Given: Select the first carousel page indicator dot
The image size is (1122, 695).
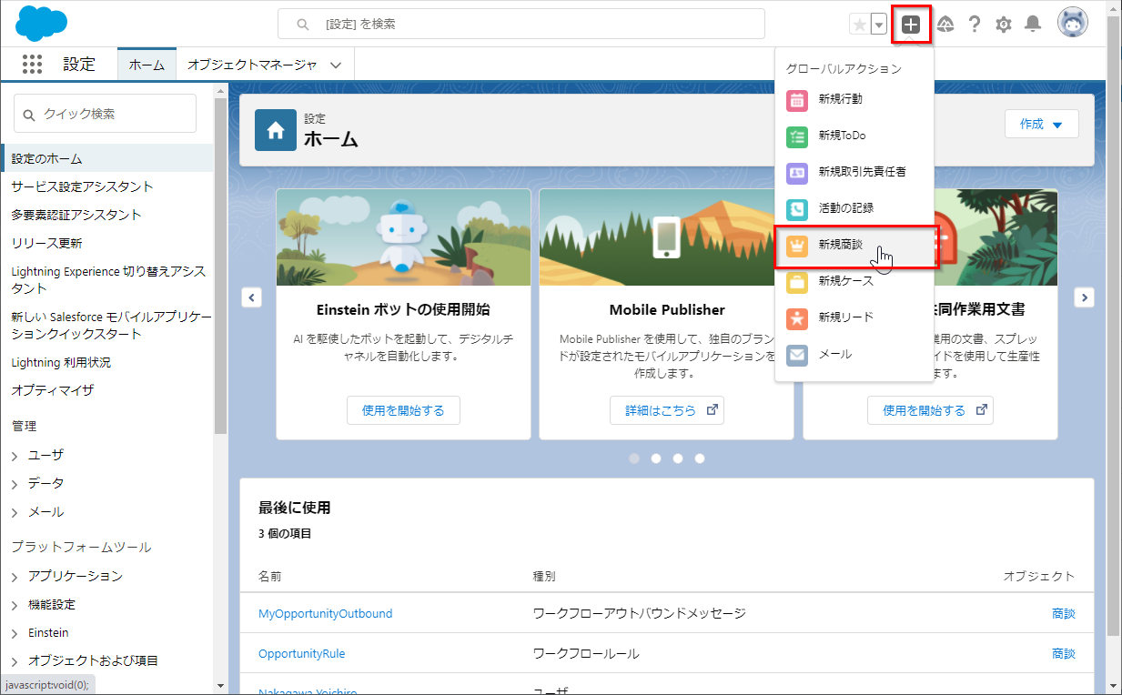Looking at the screenshot, I should pos(634,458).
